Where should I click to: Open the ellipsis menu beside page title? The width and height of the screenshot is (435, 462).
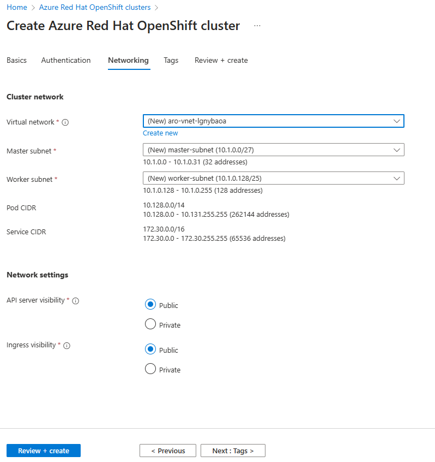257,26
